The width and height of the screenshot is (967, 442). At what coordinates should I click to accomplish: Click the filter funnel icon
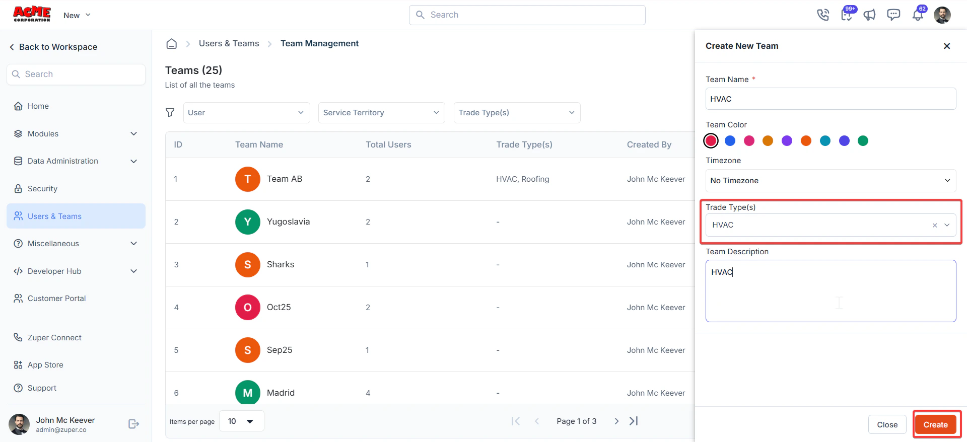tap(170, 112)
